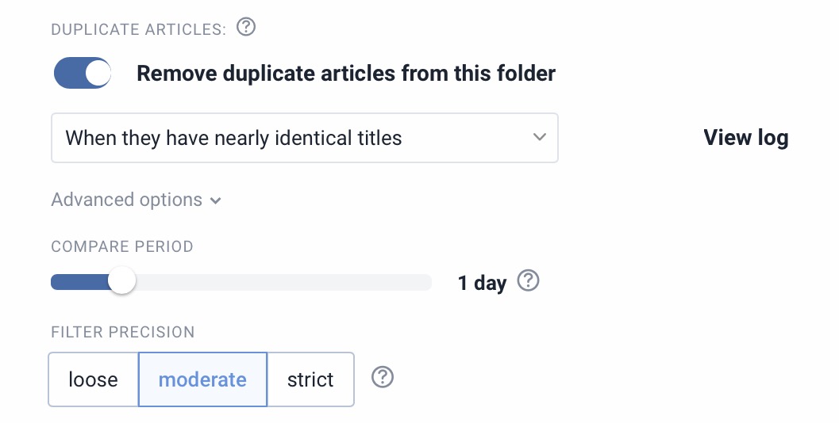
Task: Toggle off Remove duplicate articles switch
Action: (x=83, y=74)
